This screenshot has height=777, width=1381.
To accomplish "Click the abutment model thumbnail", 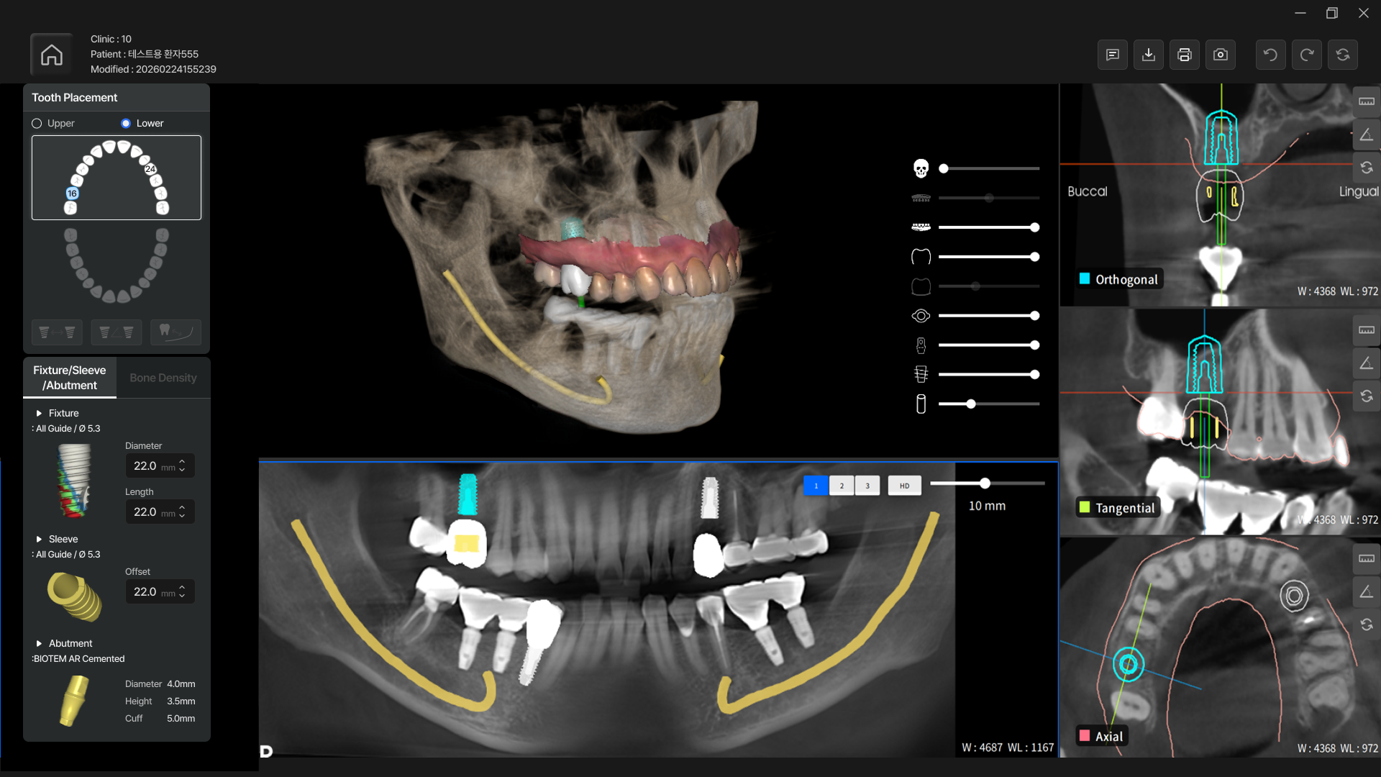I will pyautogui.click(x=73, y=701).
